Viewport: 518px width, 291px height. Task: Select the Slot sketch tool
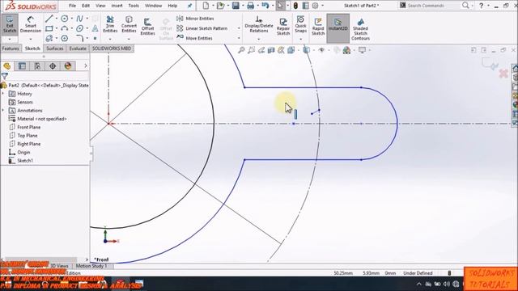pos(49,38)
